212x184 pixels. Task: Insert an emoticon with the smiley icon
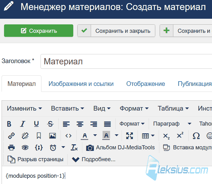point(209,136)
